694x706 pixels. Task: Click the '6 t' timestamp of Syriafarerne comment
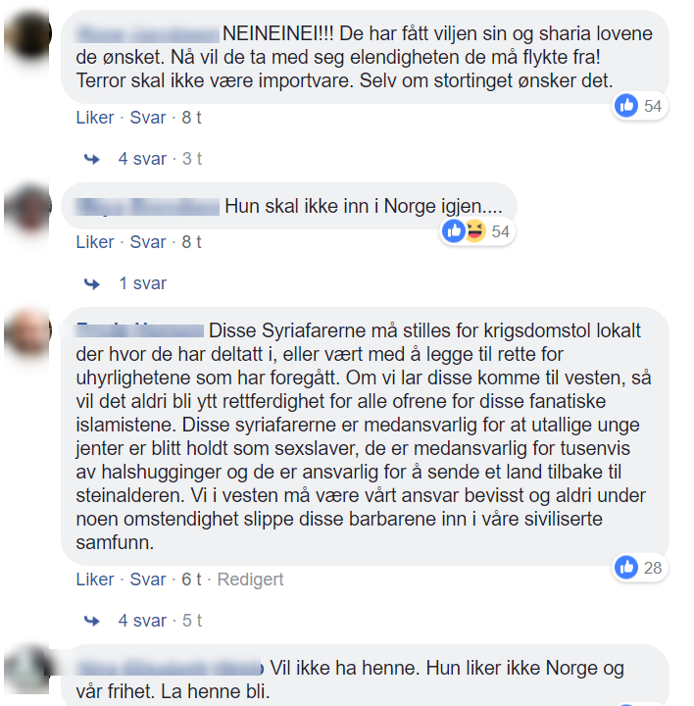click(191, 580)
